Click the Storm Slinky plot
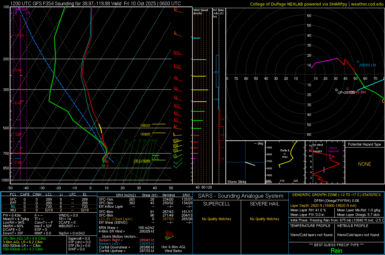Image resolution: width=385 pixels, height=255 pixels. pyautogui.click(x=245, y=162)
